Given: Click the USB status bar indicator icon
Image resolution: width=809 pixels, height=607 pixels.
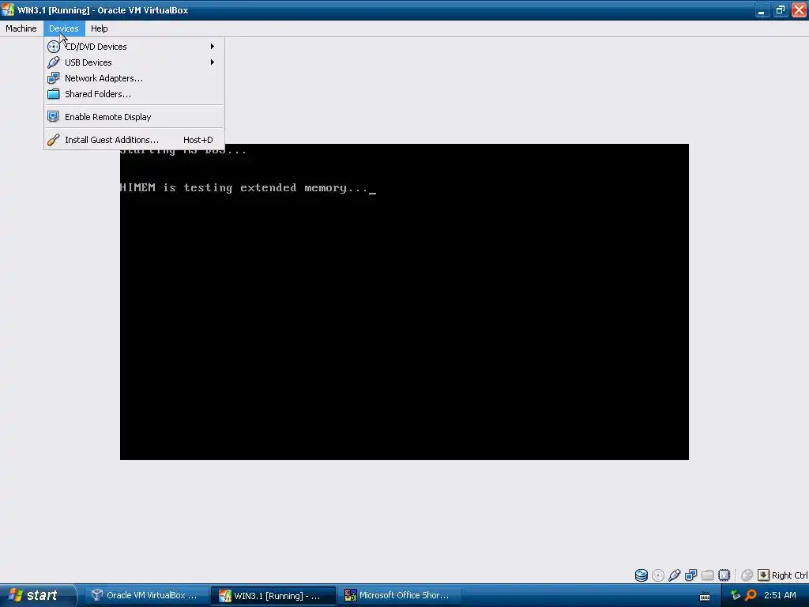Looking at the screenshot, I should pyautogui.click(x=675, y=575).
